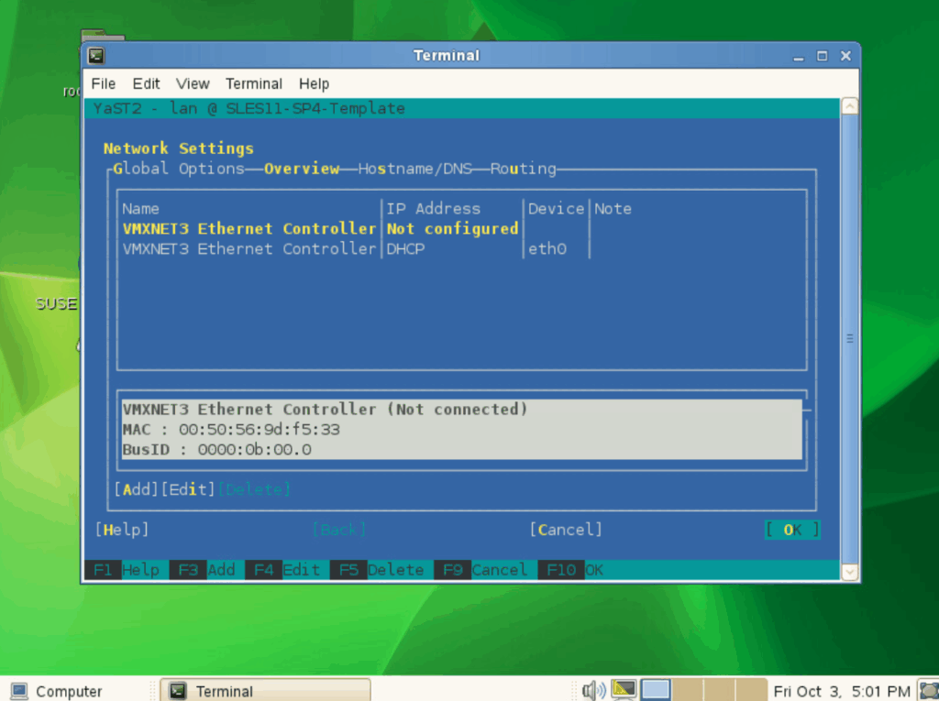Switch to the Hostname/DNS tab
Screen dimensions: 939x701
click(x=414, y=169)
